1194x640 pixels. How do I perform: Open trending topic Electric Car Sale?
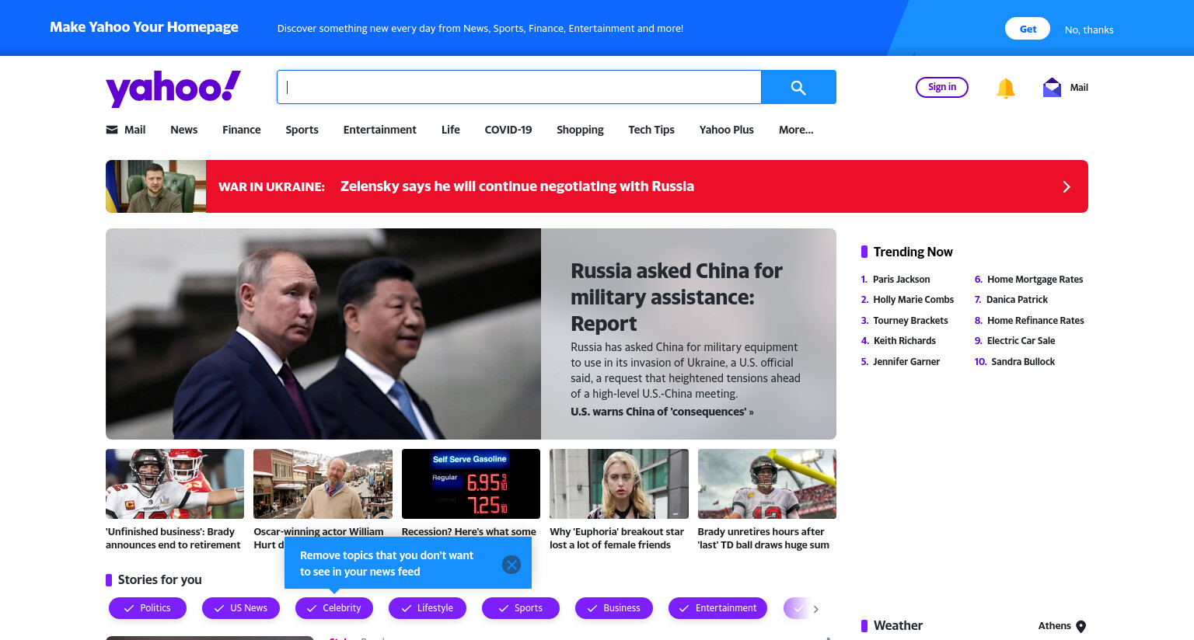coord(1021,341)
